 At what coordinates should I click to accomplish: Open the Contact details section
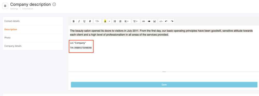click(33, 21)
